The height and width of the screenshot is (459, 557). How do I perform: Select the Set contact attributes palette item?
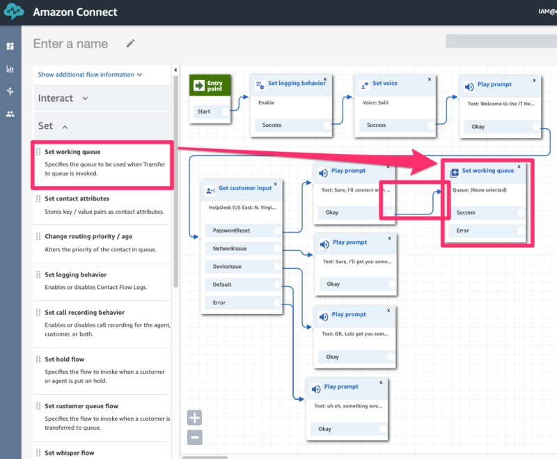pos(102,205)
